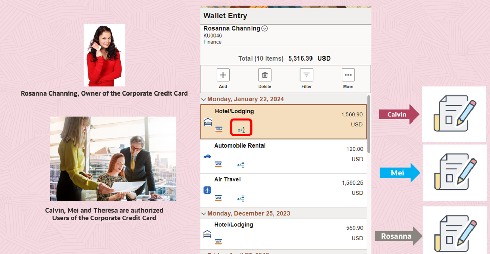Select the hotel icon on December 25 entry
The image size is (490, 254).
click(x=207, y=234)
